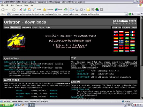Click the address bar input field
This screenshot has width=143, height=107.
coord(66,14)
